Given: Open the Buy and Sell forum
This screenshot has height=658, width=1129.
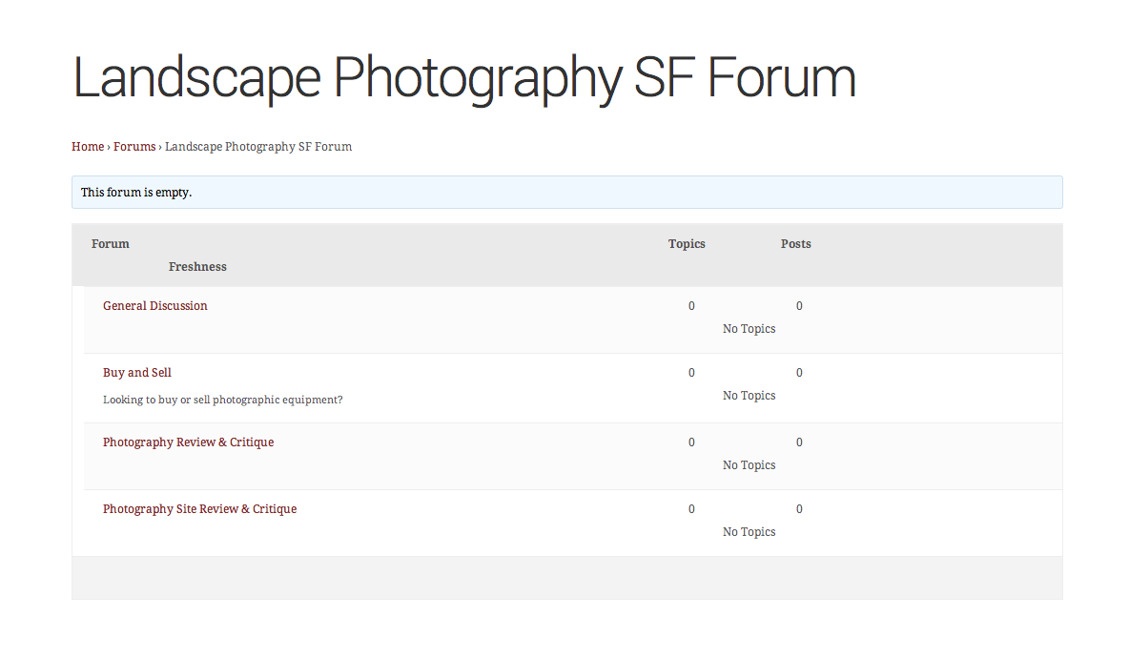Looking at the screenshot, I should (x=136, y=373).
